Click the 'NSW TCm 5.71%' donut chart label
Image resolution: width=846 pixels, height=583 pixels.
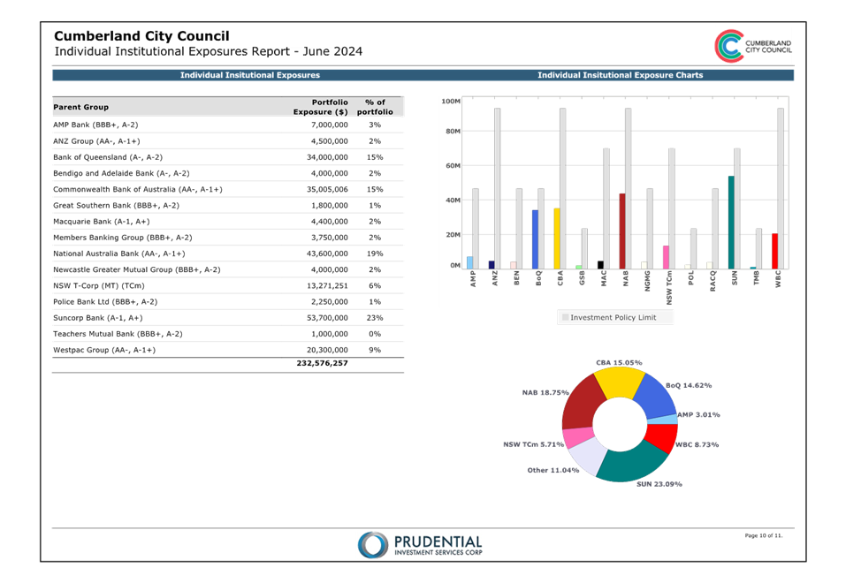click(534, 444)
